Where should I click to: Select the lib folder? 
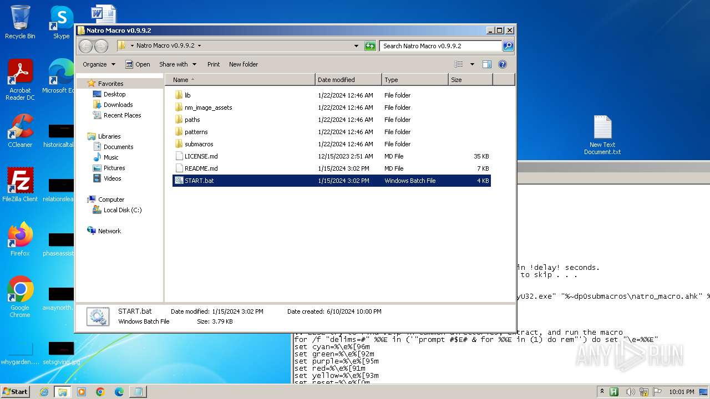332,95
